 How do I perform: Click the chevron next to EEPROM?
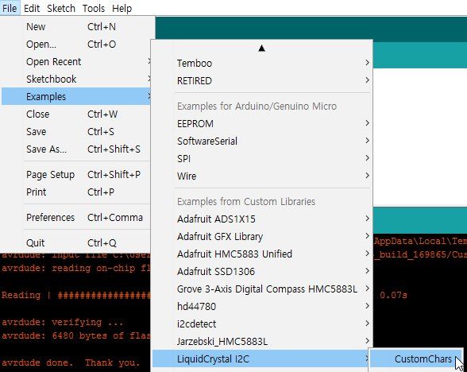pos(367,122)
